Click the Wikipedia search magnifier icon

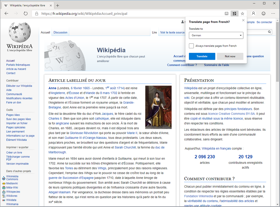269,32
